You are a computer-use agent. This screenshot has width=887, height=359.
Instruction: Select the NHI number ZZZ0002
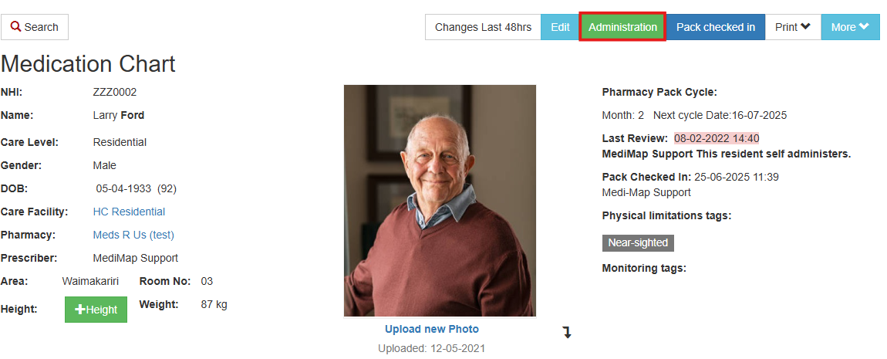pyautogui.click(x=115, y=92)
